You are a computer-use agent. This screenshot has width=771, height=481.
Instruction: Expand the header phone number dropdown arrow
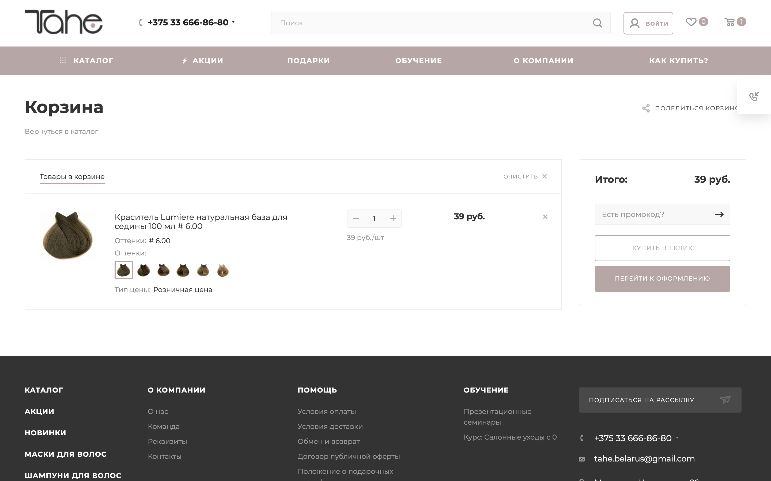tap(233, 22)
